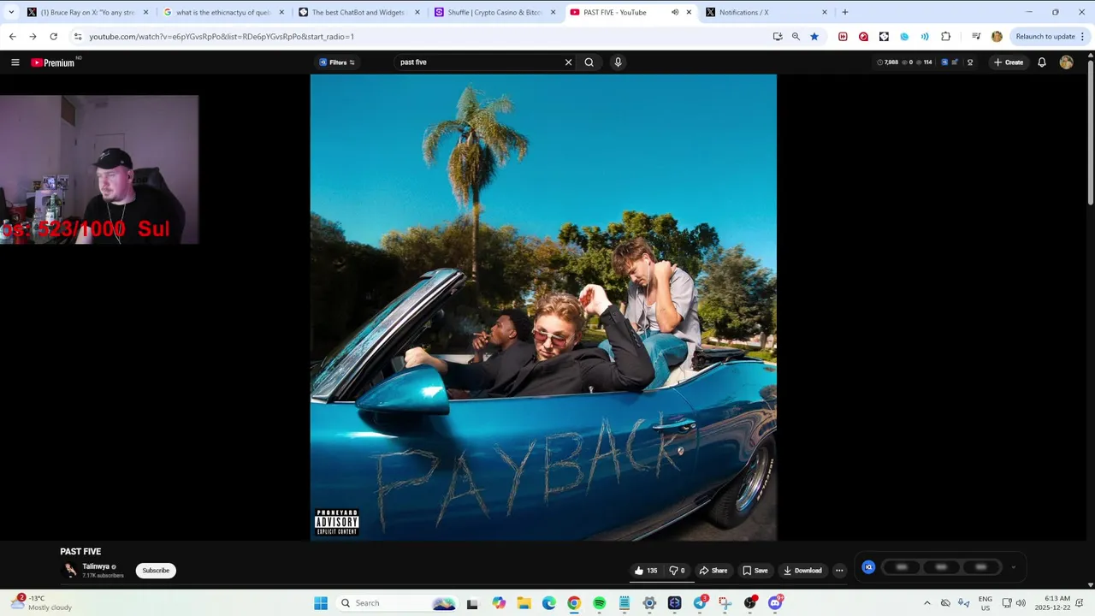1095x616 pixels.
Task: Open YouTube account avatar menu
Action: pos(1066,62)
